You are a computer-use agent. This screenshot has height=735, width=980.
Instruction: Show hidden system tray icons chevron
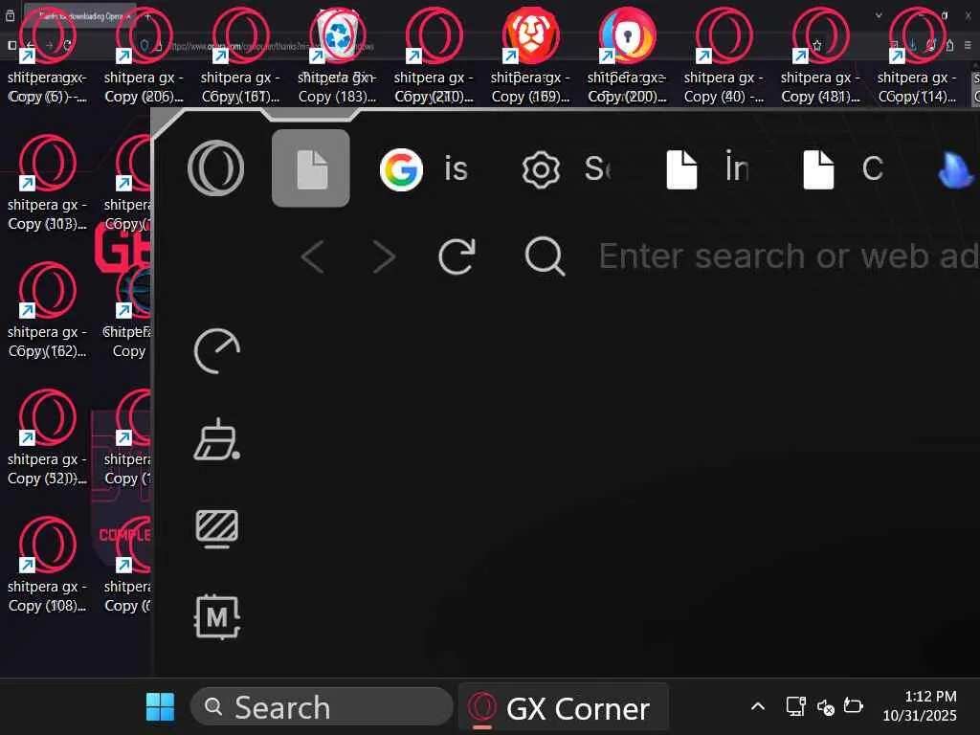coord(758,707)
